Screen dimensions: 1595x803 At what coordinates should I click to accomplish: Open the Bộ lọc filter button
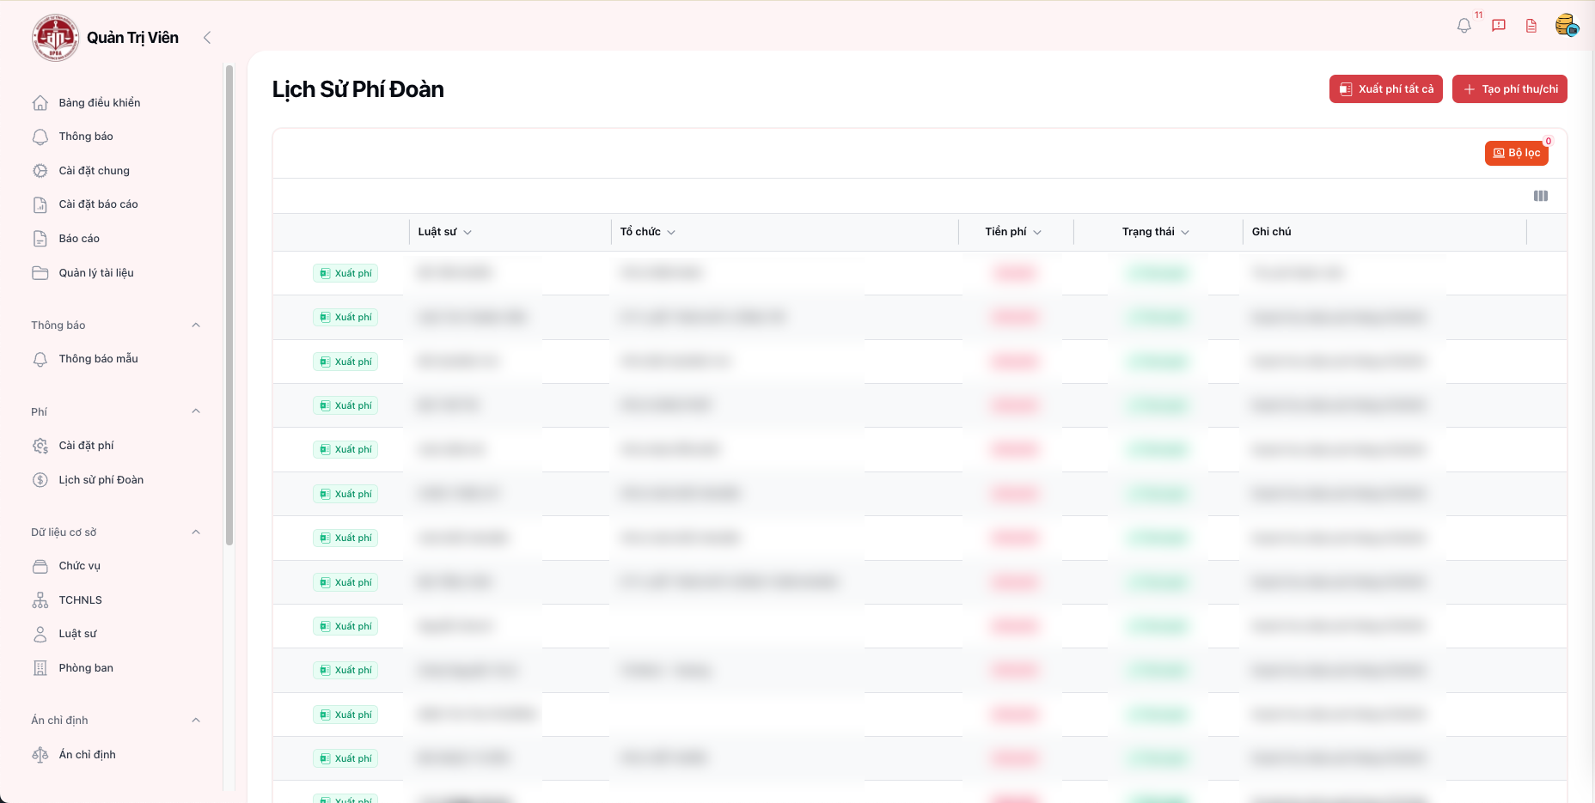[1516, 153]
